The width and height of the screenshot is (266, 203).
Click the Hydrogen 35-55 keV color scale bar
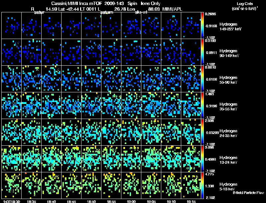[x=202, y=105]
